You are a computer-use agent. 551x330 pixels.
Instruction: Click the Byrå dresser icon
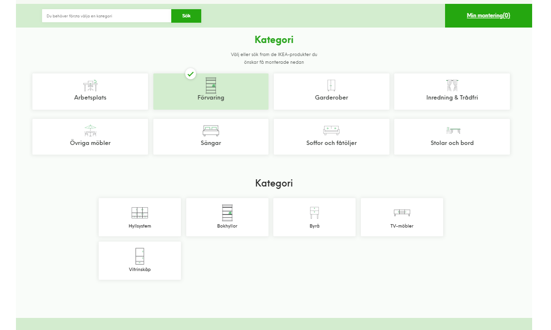point(314,213)
